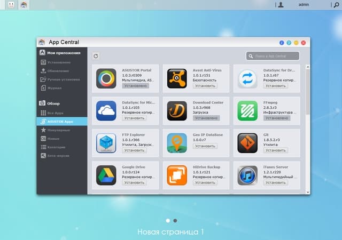This screenshot has width=342, height=240.
Task: Click the Avast Anti-Virus title text
Action: point(207,70)
